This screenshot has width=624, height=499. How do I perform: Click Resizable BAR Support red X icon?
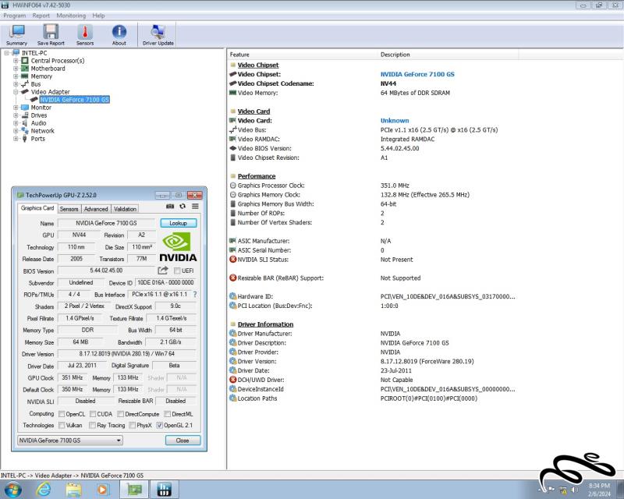(232, 278)
